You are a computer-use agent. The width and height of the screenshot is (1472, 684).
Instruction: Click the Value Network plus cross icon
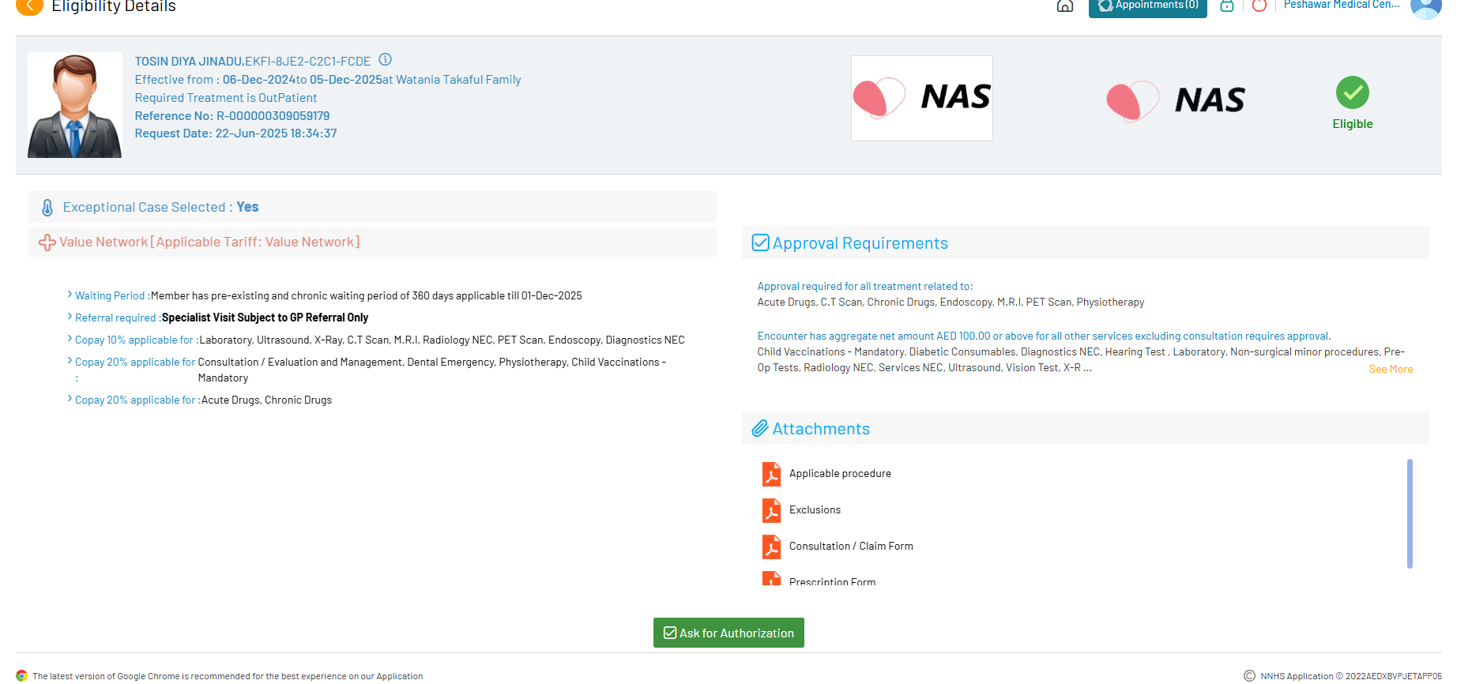pyautogui.click(x=47, y=242)
